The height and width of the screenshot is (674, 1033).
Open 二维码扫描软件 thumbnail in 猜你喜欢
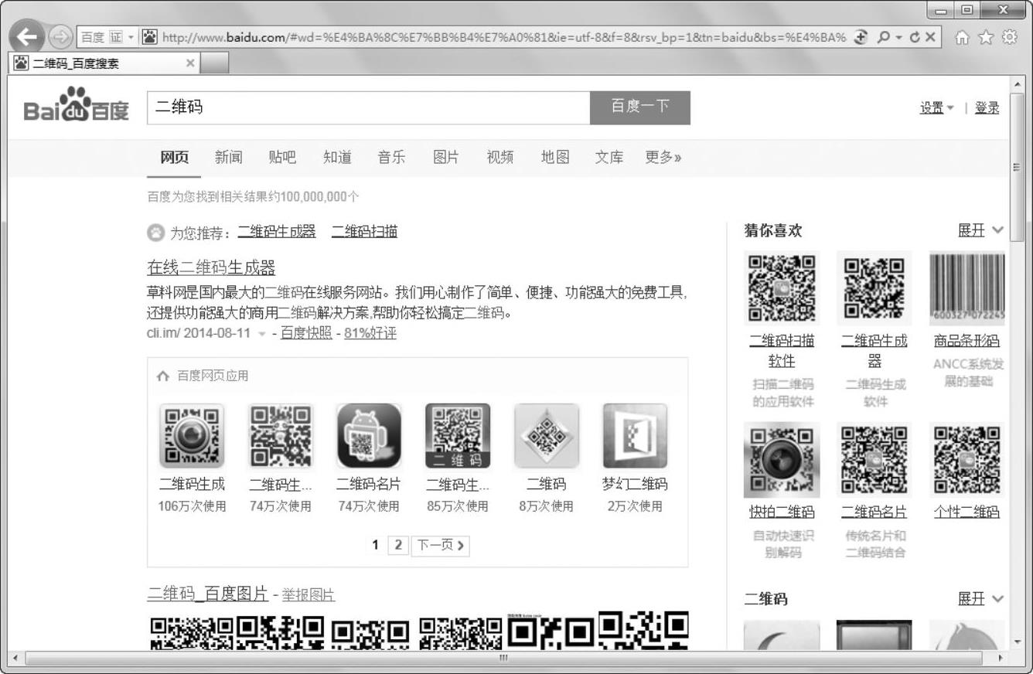click(782, 288)
